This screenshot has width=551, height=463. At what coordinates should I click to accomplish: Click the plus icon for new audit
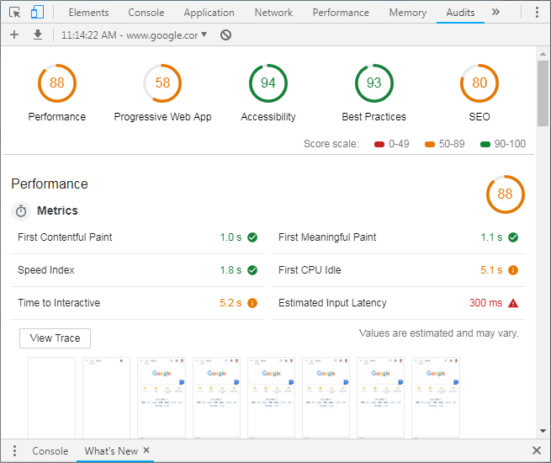(x=14, y=35)
